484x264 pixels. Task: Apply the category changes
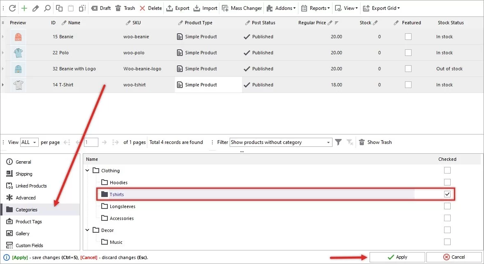[397, 257]
